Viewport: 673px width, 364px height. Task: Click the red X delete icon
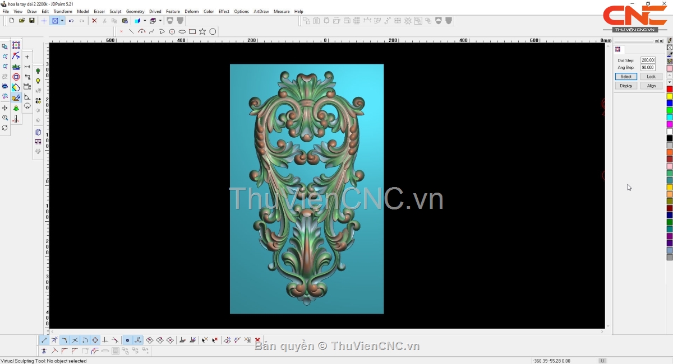(x=94, y=21)
